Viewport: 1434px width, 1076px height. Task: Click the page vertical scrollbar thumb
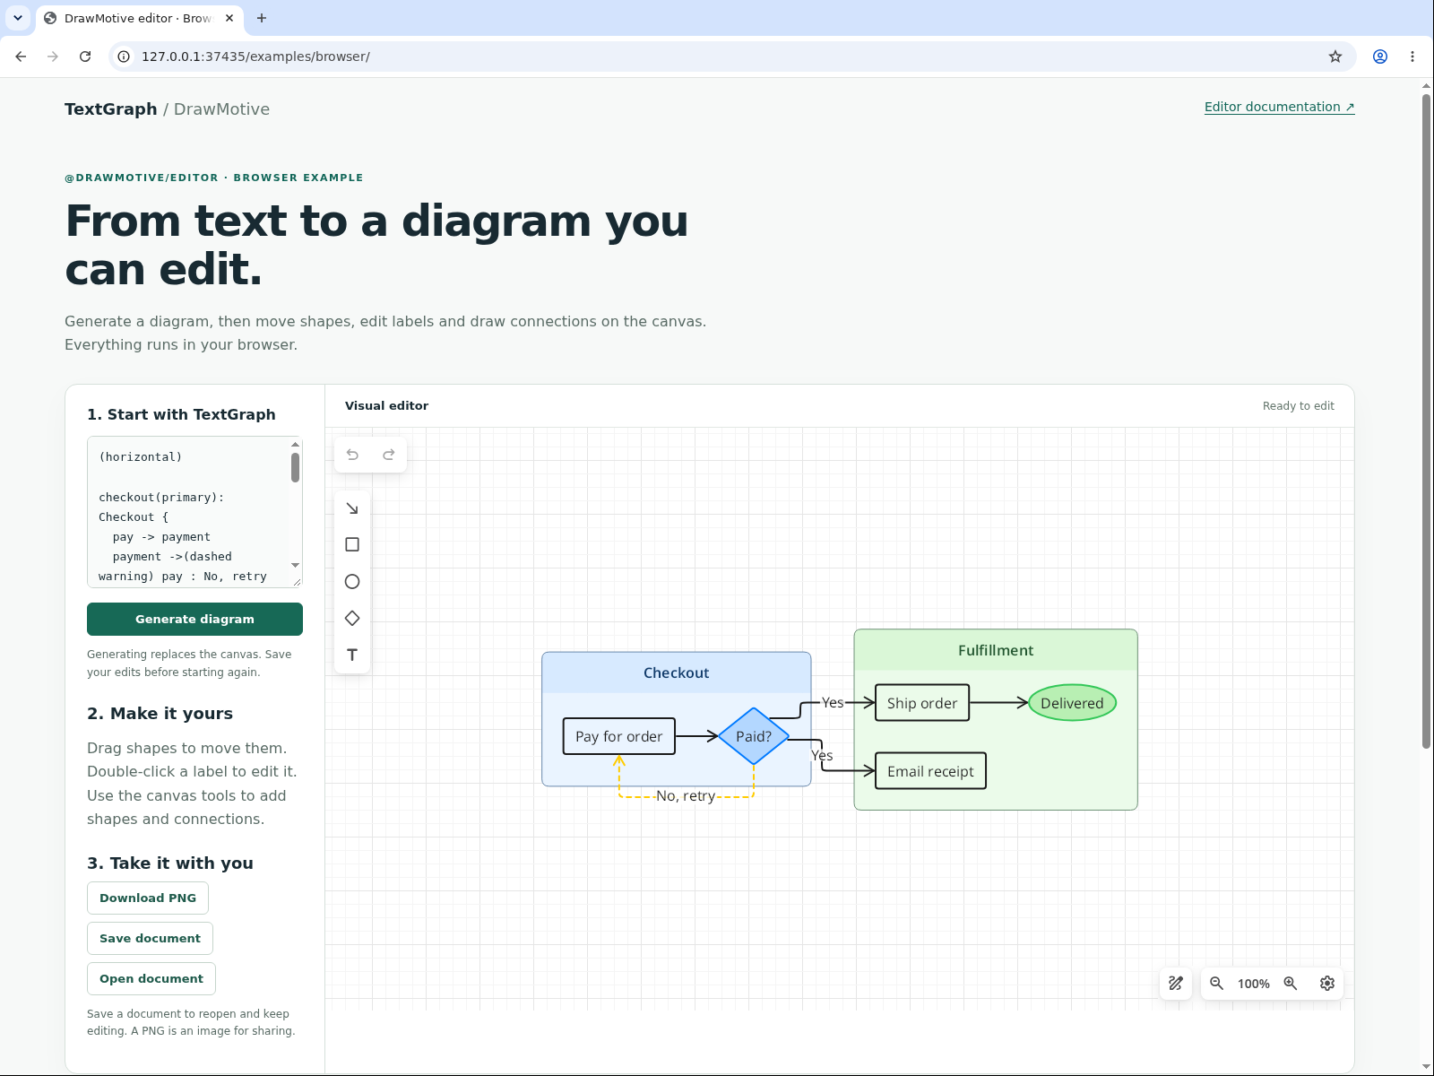1427,421
